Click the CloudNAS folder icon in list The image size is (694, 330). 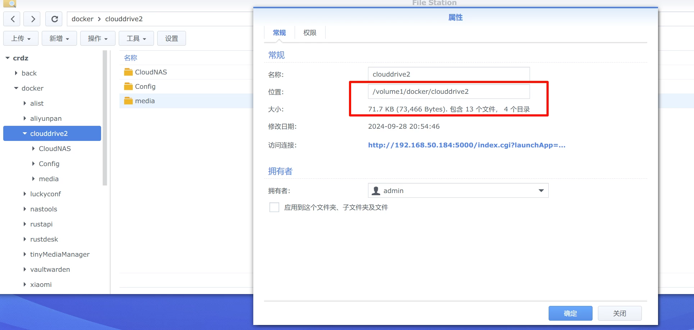click(x=128, y=72)
